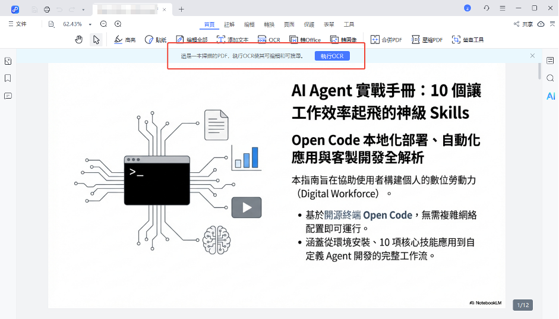Select the 高亮 highlight tool
The height and width of the screenshot is (319, 559).
pos(125,40)
